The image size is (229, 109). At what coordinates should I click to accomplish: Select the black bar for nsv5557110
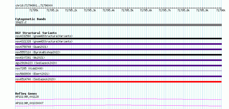(119, 55)
